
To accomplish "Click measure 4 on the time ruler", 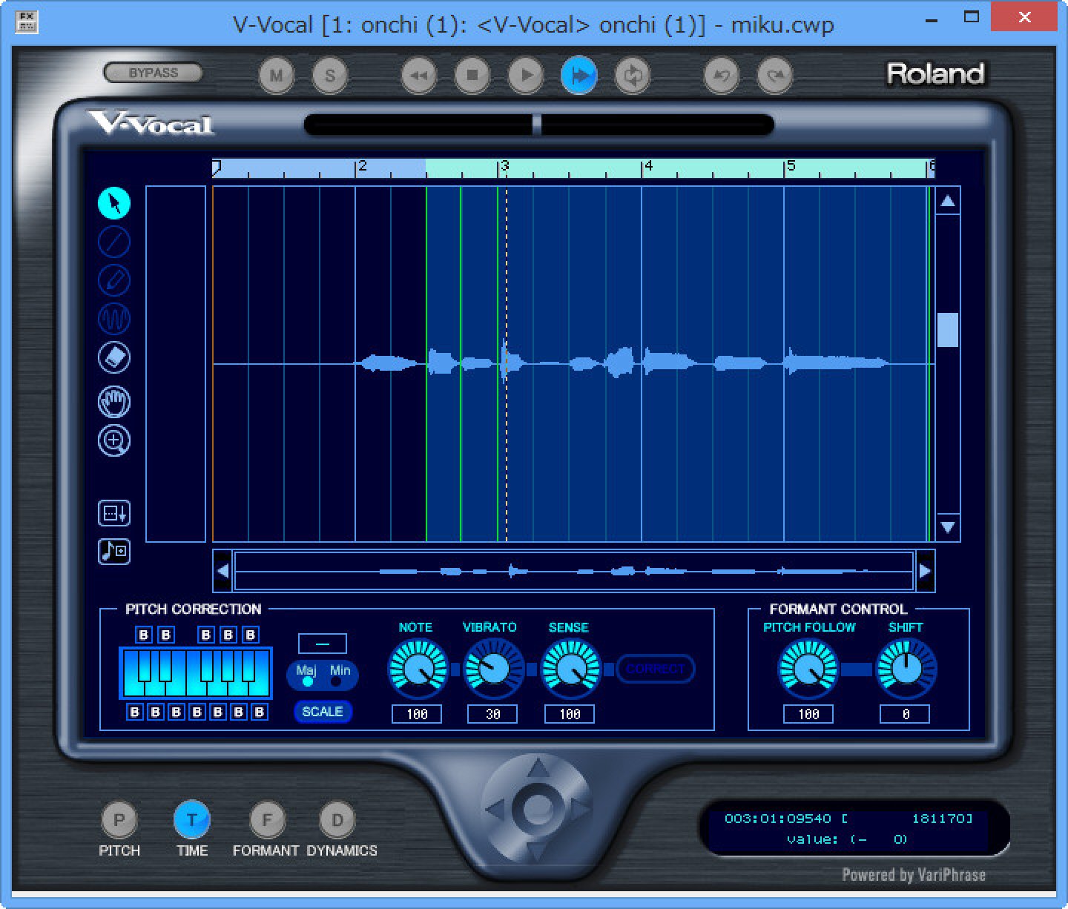I will tap(648, 166).
